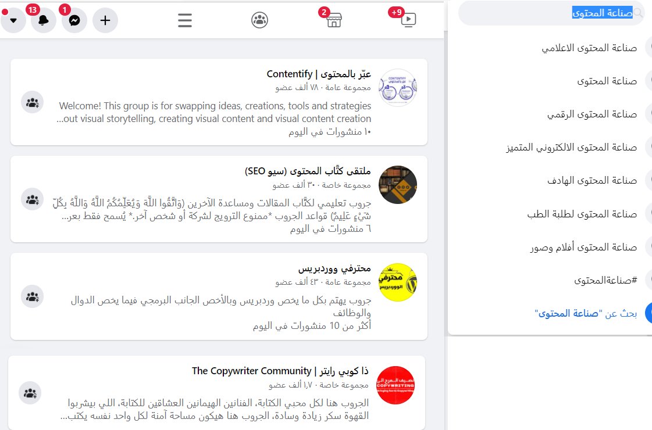
Task: Click the text أكثر من 10 منشورات في اليوم
Action: [312, 326]
